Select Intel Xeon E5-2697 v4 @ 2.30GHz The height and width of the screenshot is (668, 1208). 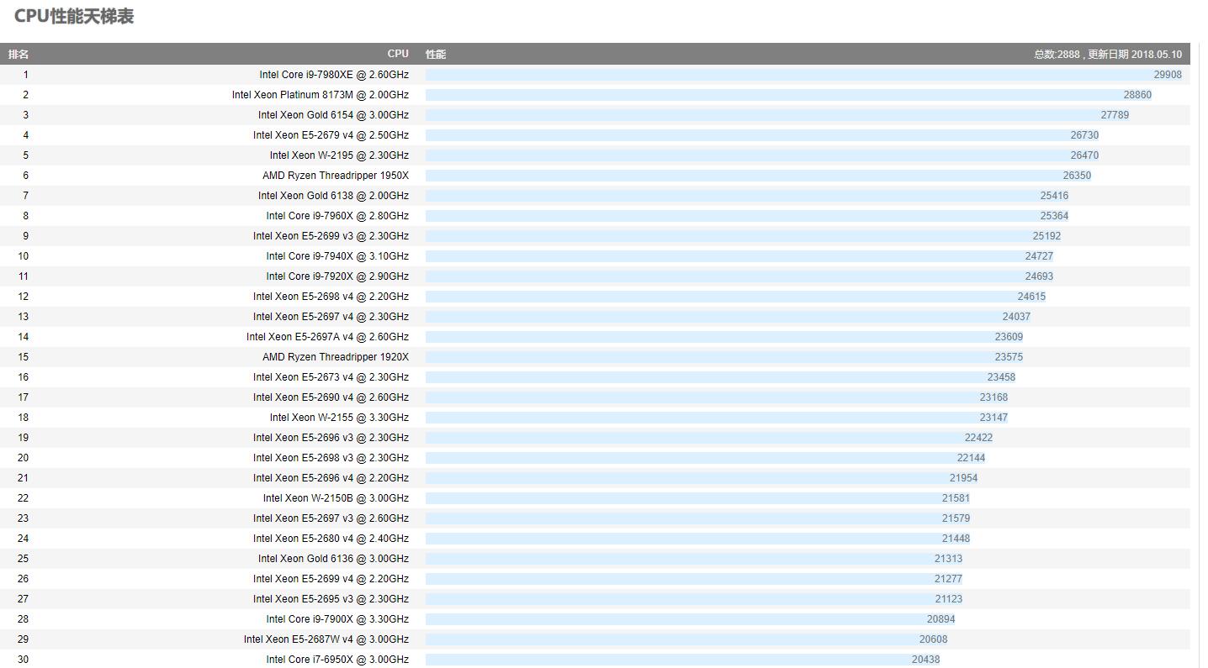point(331,317)
